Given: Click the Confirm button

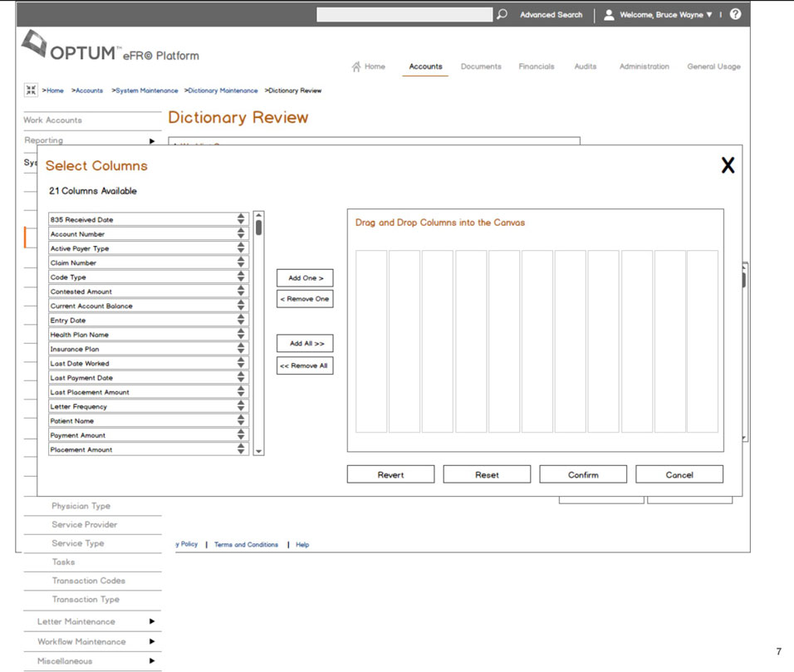Looking at the screenshot, I should point(583,474).
